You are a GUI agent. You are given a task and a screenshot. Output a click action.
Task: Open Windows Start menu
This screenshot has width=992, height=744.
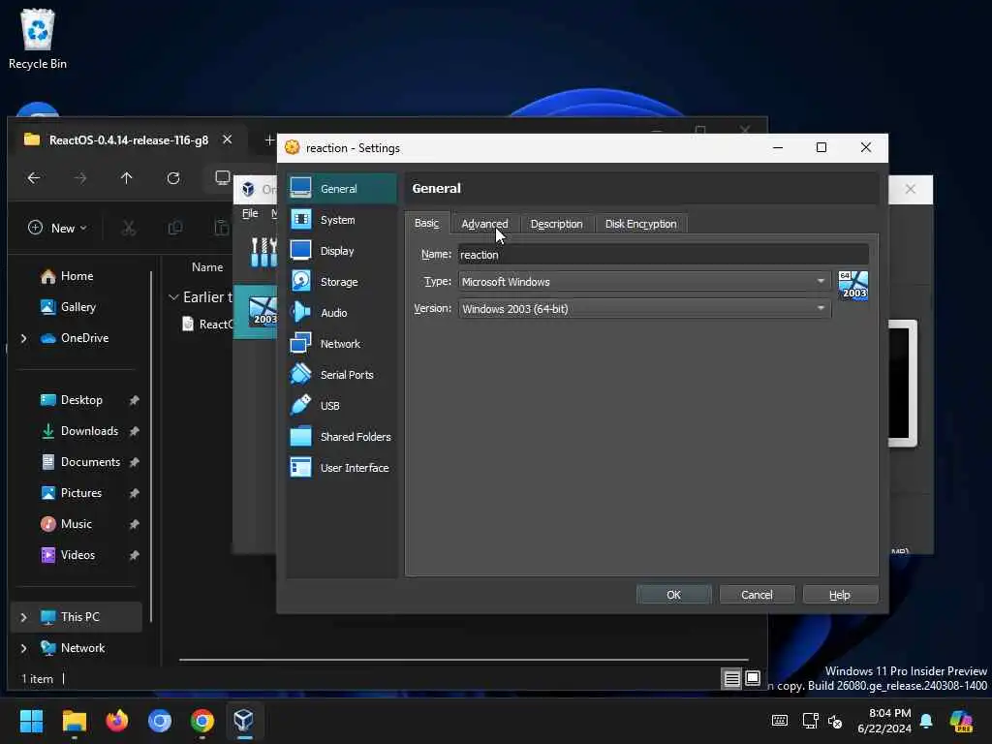[x=31, y=721]
